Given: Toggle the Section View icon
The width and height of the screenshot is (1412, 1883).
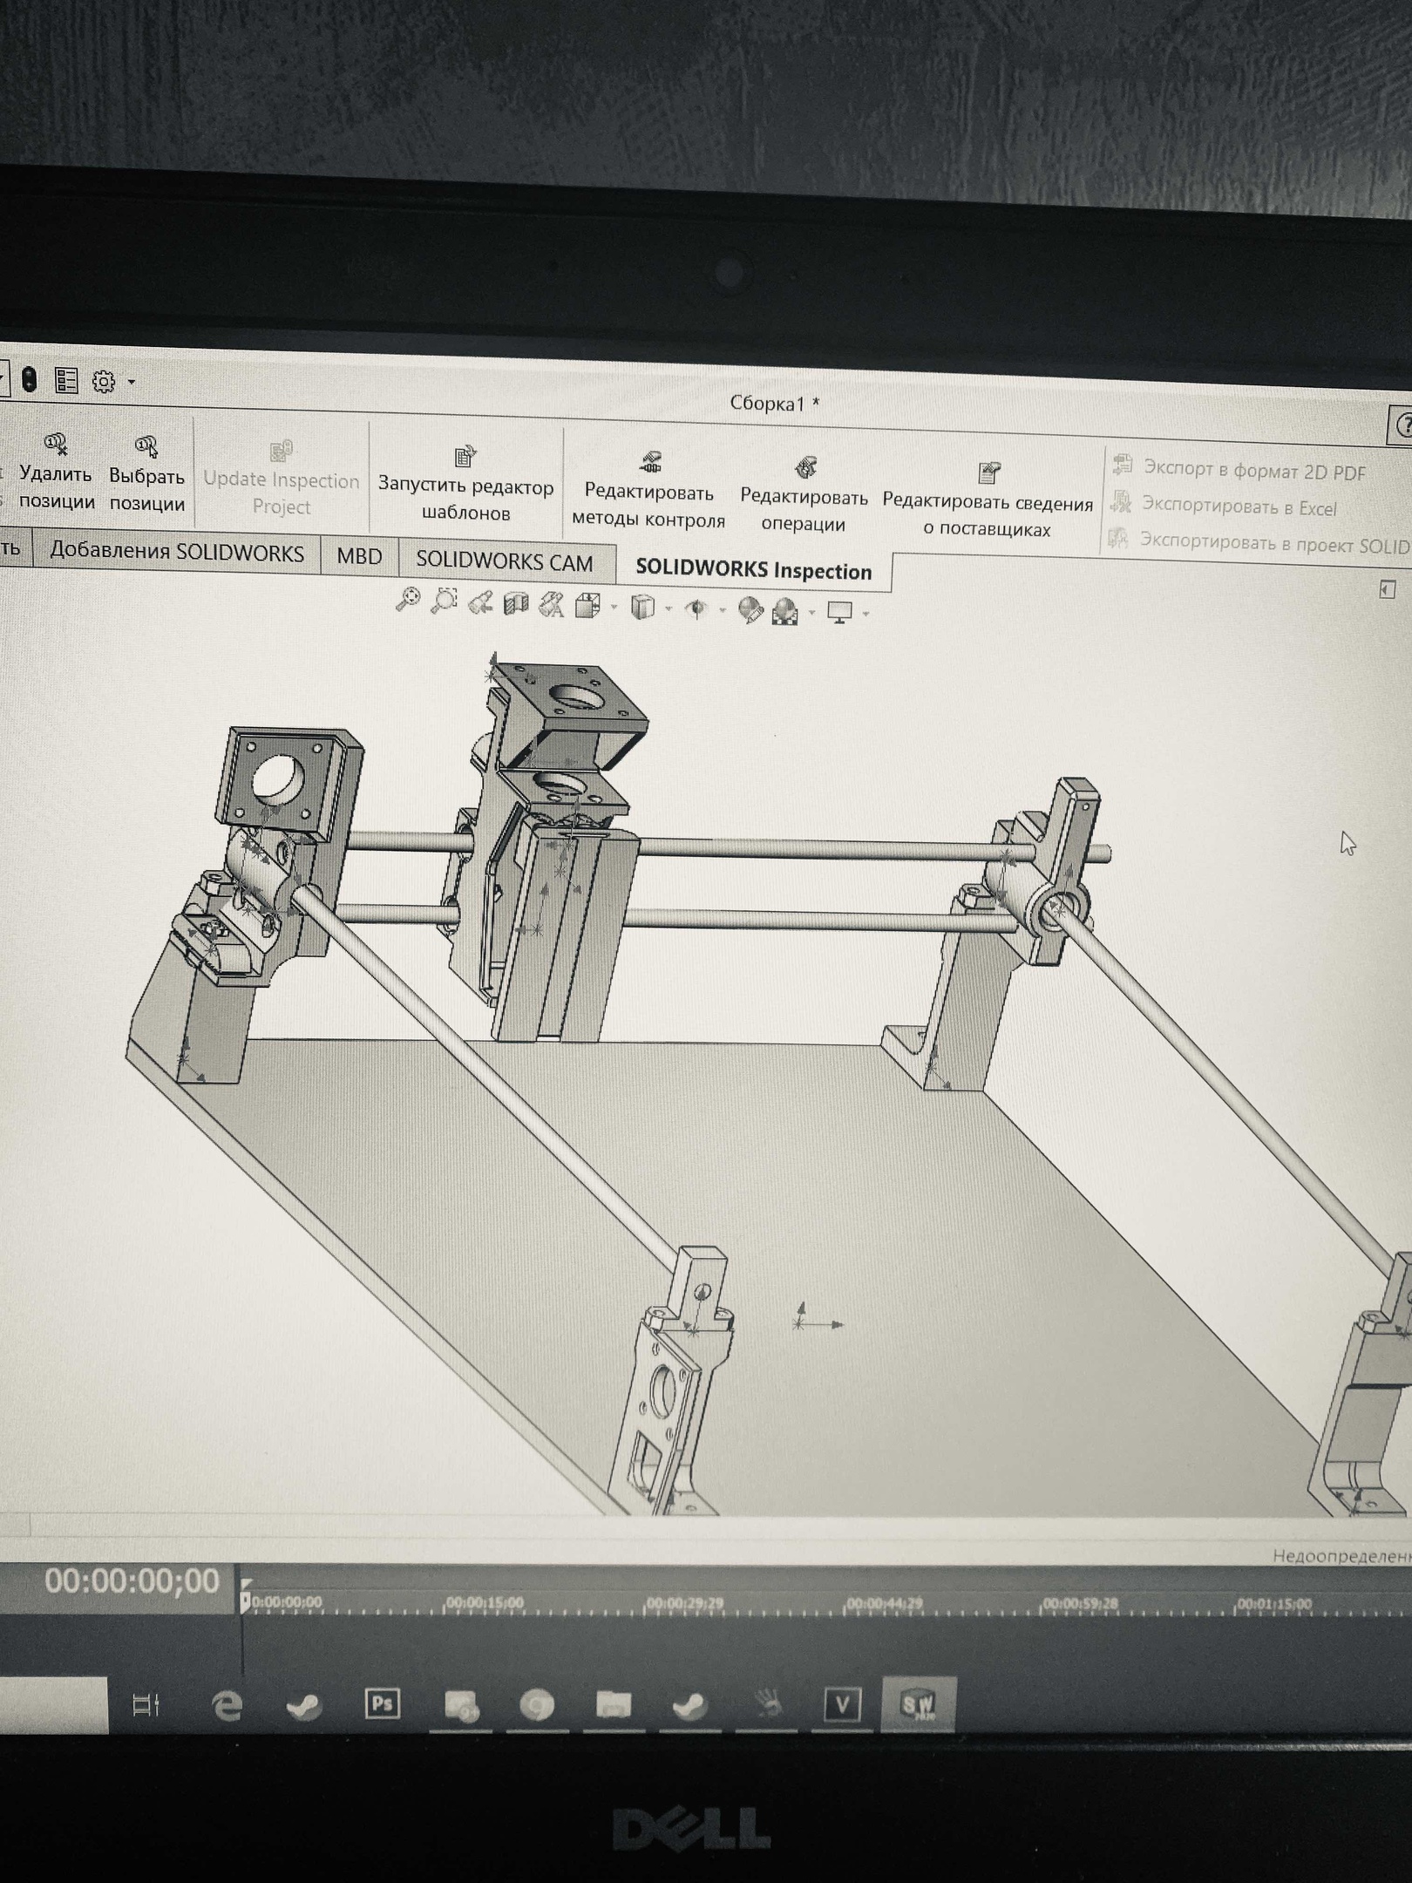Looking at the screenshot, I should (x=516, y=603).
